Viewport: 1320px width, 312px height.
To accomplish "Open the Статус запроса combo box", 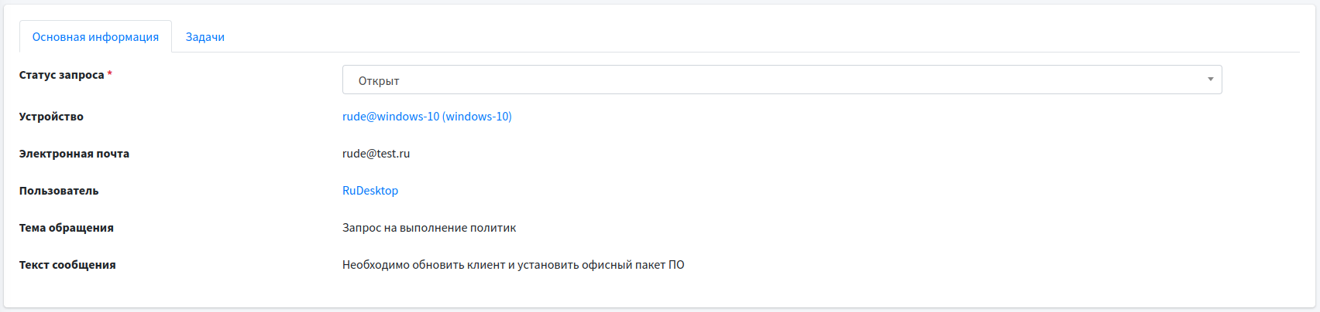I will tap(782, 80).
